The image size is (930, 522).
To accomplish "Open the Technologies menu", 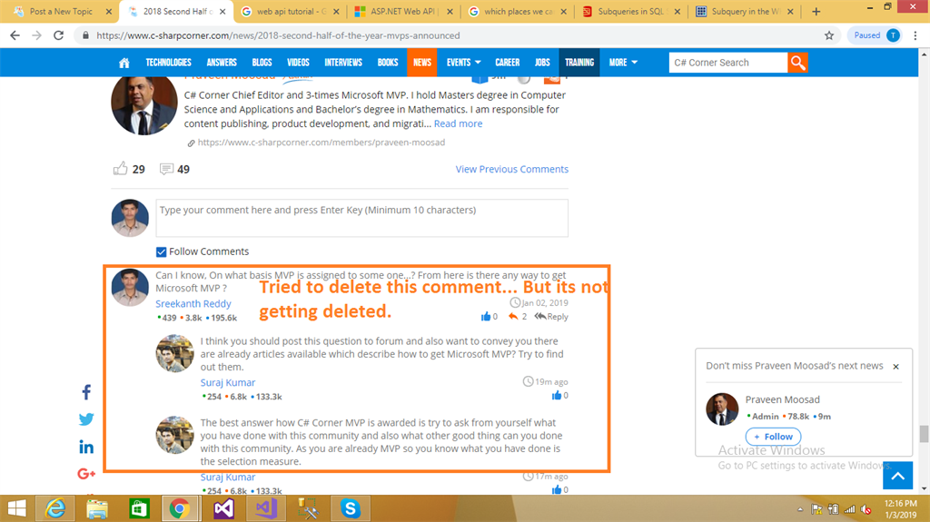I will (x=168, y=63).
